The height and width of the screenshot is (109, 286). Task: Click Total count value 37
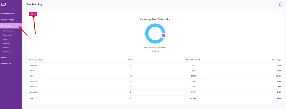click(130, 98)
